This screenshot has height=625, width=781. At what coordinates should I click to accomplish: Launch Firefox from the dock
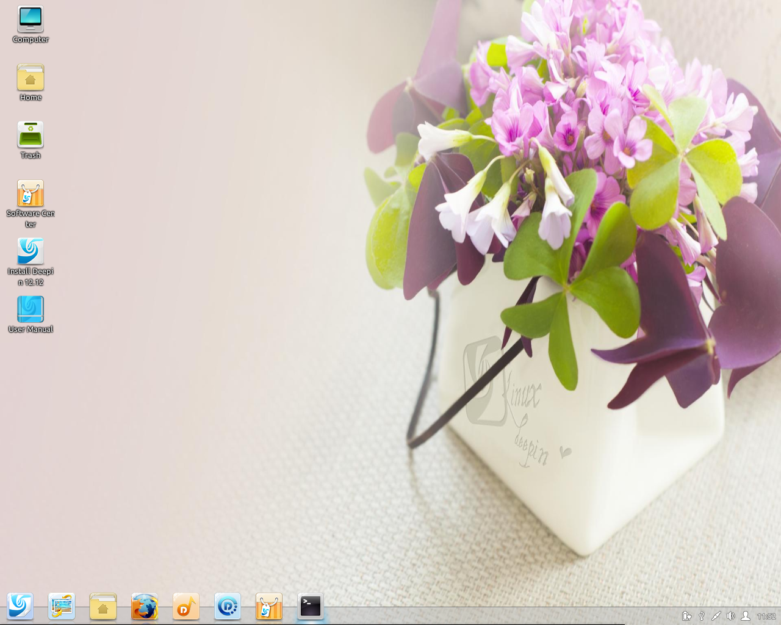145,606
